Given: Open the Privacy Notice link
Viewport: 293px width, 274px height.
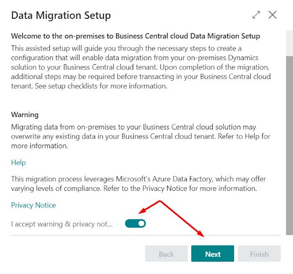Looking at the screenshot, I should [33, 205].
